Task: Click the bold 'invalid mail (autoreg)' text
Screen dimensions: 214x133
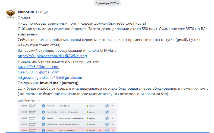Action: click(59, 83)
